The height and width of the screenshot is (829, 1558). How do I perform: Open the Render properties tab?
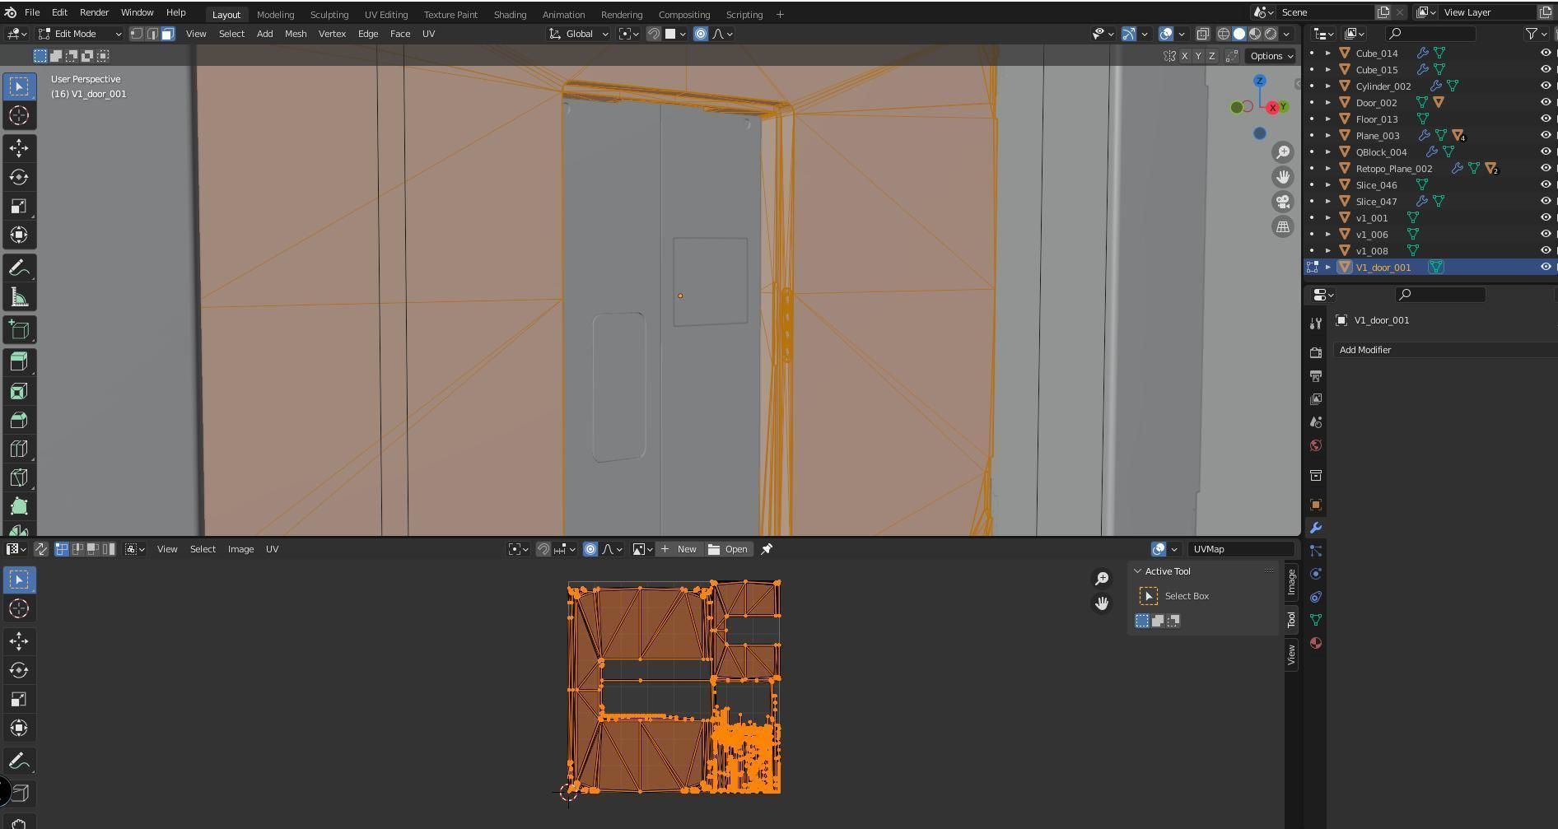[1316, 352]
